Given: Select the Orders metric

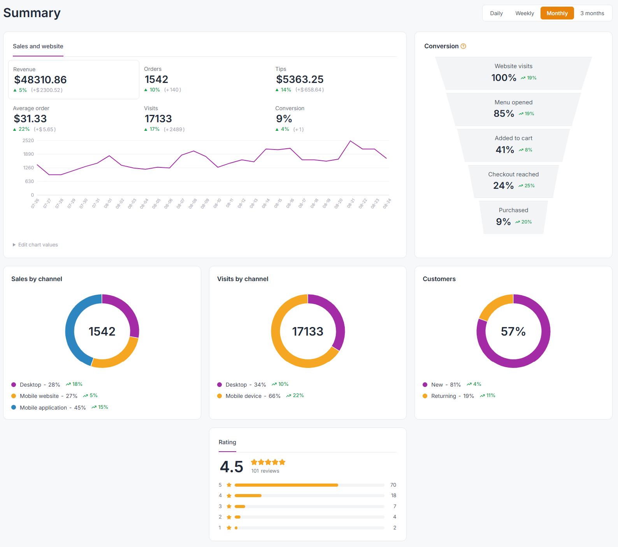Looking at the screenshot, I should (205, 79).
